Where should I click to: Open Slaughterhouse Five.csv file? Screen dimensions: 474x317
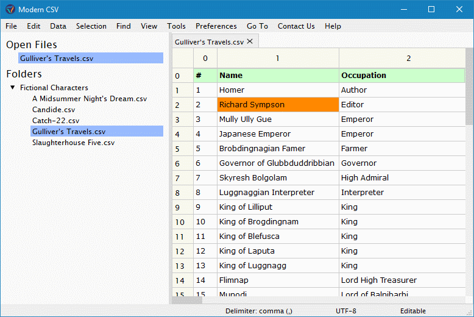pos(74,143)
